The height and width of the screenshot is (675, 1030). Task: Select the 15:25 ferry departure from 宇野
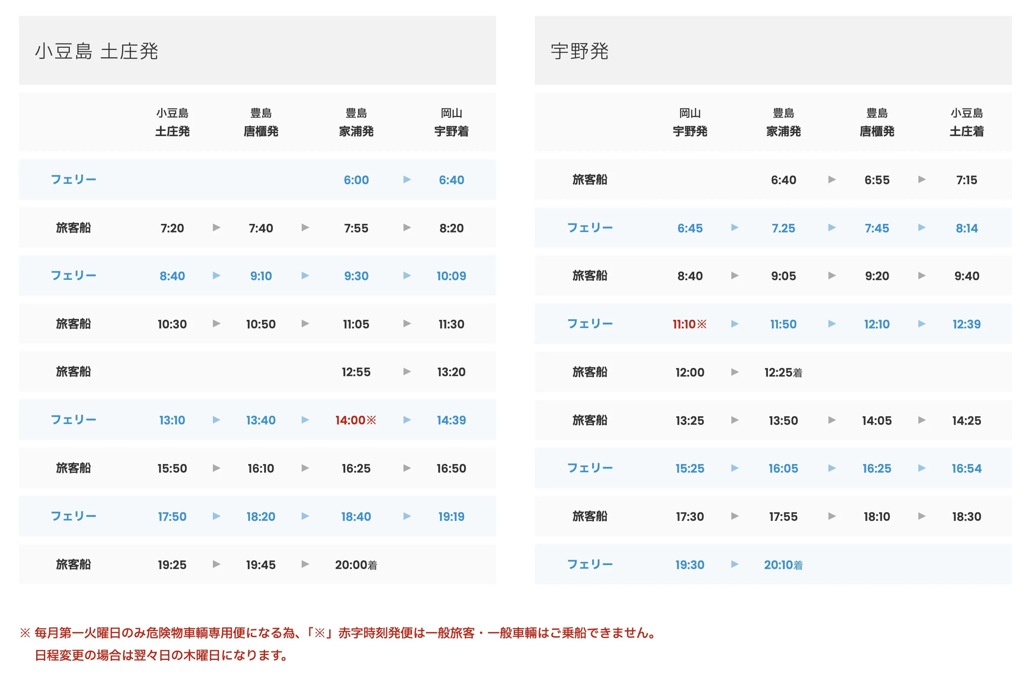[x=690, y=468]
